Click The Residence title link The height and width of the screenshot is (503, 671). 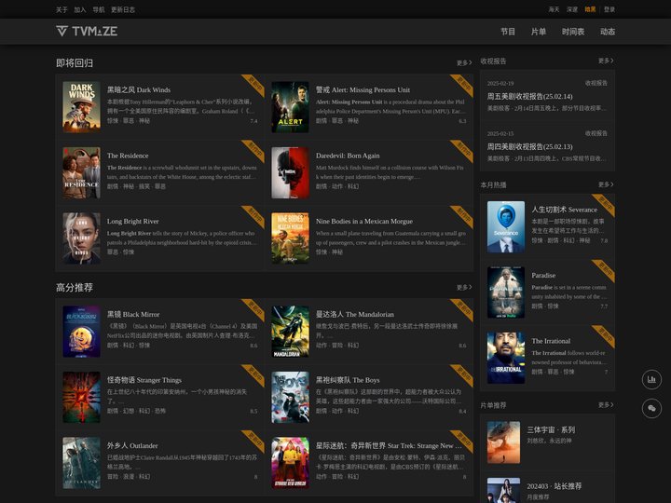(128, 156)
